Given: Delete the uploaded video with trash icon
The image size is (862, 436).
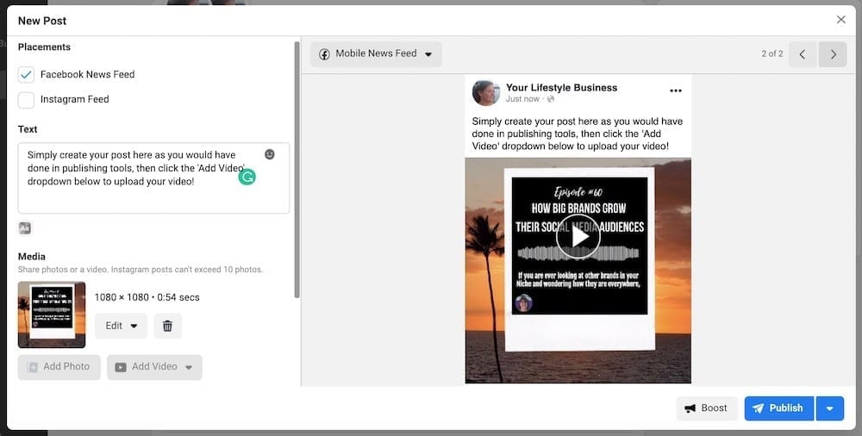Looking at the screenshot, I should click(x=168, y=326).
